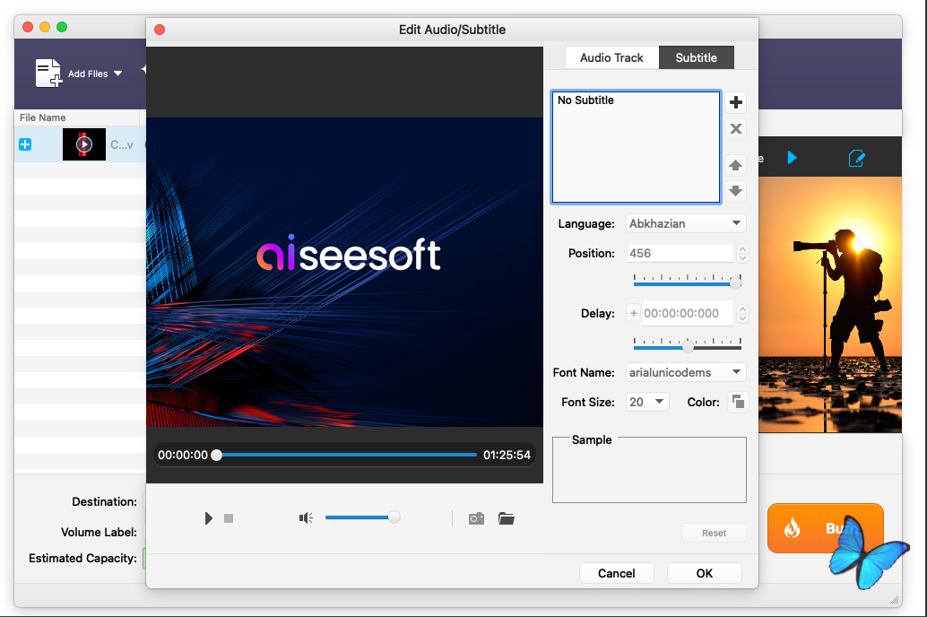Expand the blue plus beside the file row

[25, 144]
